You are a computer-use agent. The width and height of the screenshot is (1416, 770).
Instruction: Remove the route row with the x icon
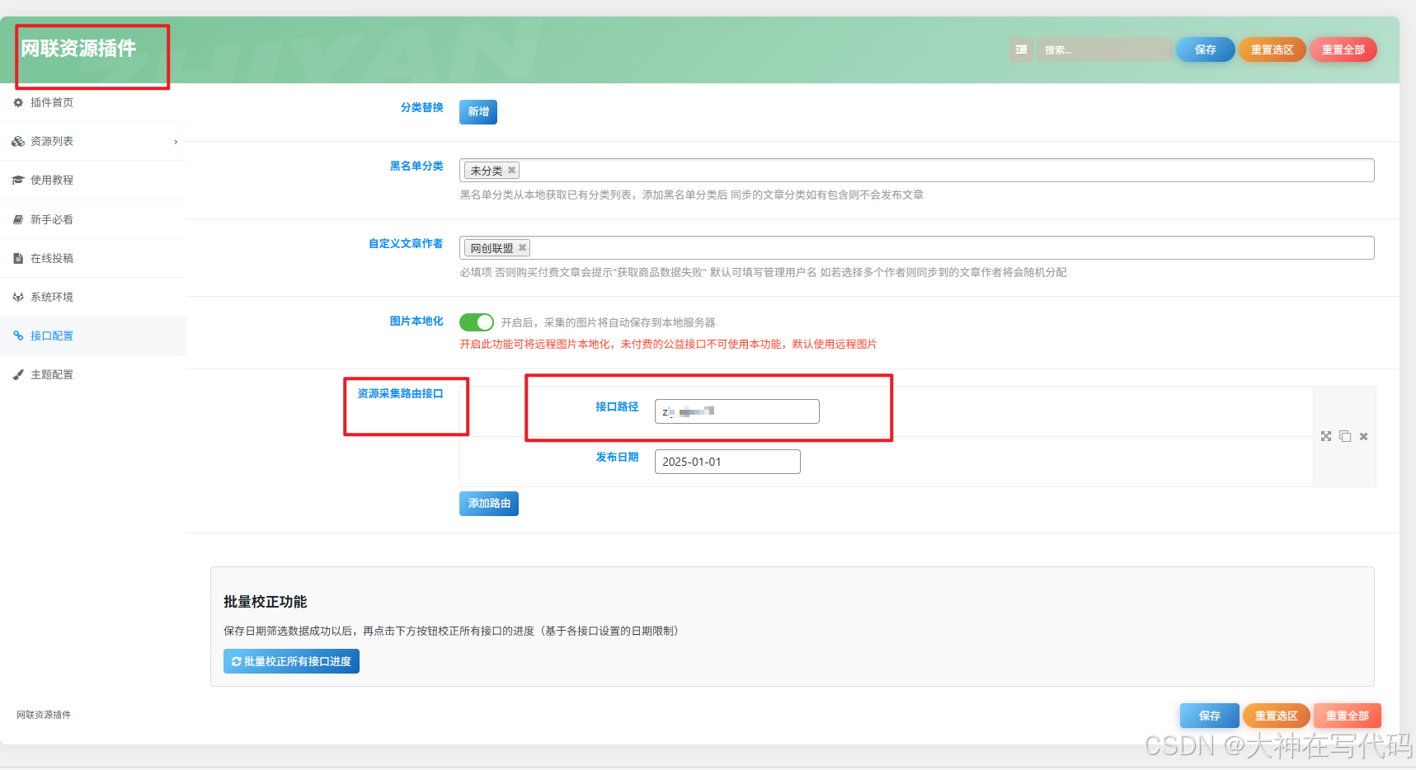pyautogui.click(x=1364, y=436)
